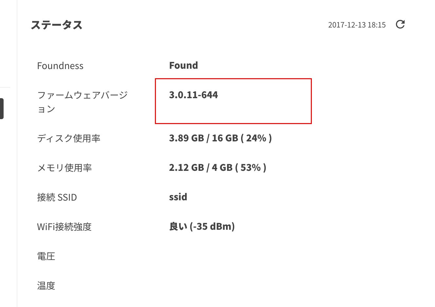Select the ディスク使用率 row label
Image resolution: width=435 pixels, height=307 pixels.
coord(69,138)
